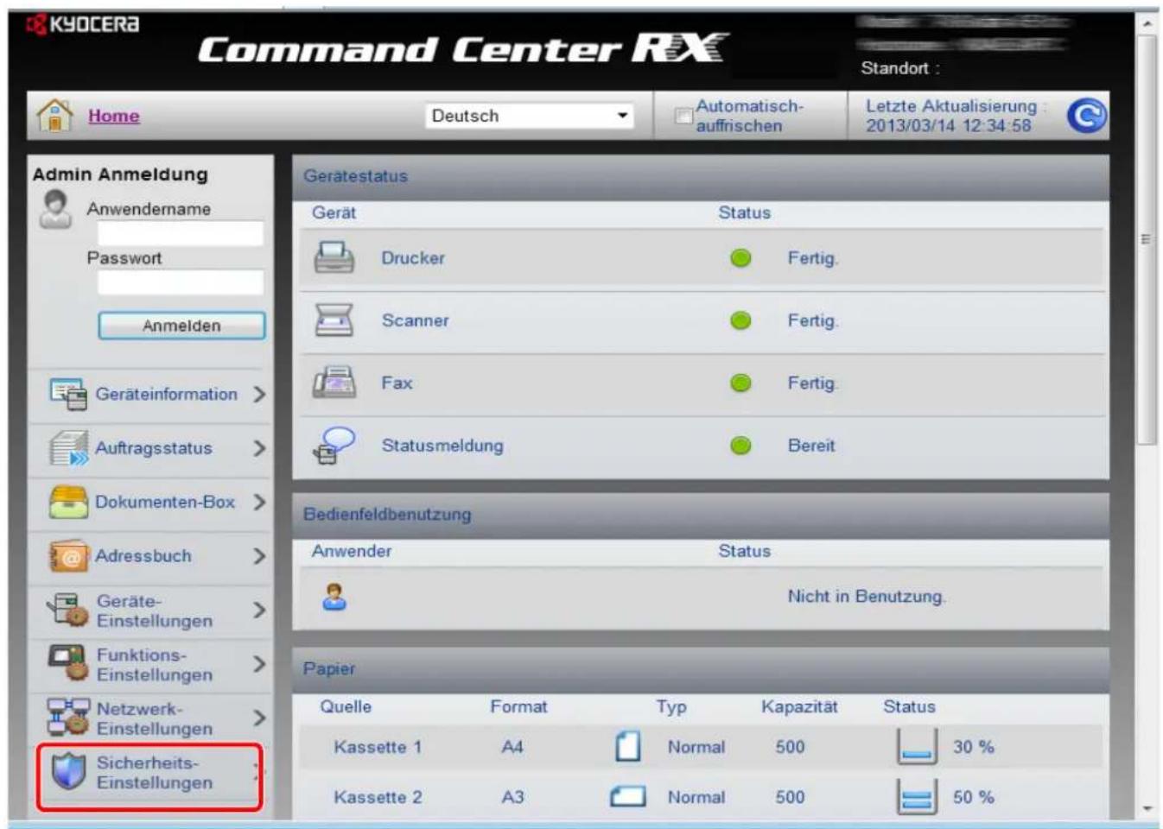
Task: Click the 'Nicht in Benutzung.' status text
Action: [x=867, y=597]
